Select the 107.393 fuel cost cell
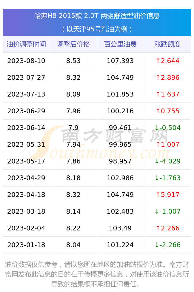Image resolution: width=194 pixels, height=292 pixels. click(x=120, y=61)
